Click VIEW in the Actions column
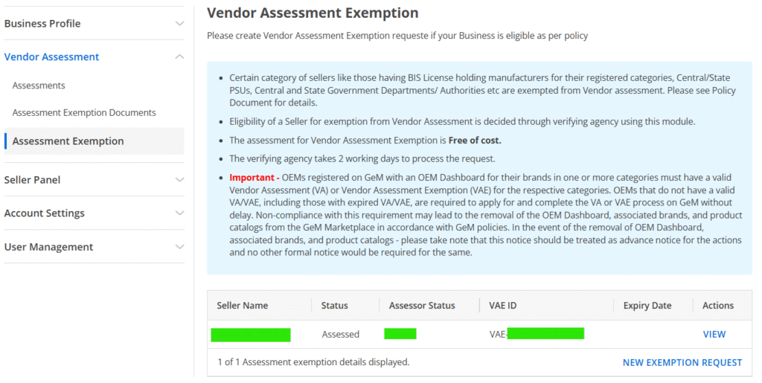 point(714,335)
